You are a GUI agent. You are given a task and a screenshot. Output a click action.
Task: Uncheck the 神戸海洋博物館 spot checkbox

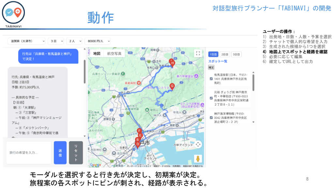211,117
